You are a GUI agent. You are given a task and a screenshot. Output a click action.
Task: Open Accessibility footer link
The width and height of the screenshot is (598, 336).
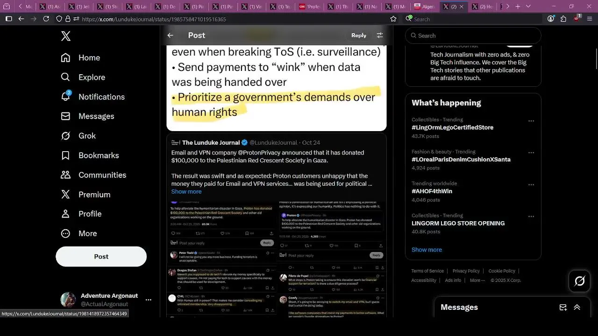coord(424,280)
